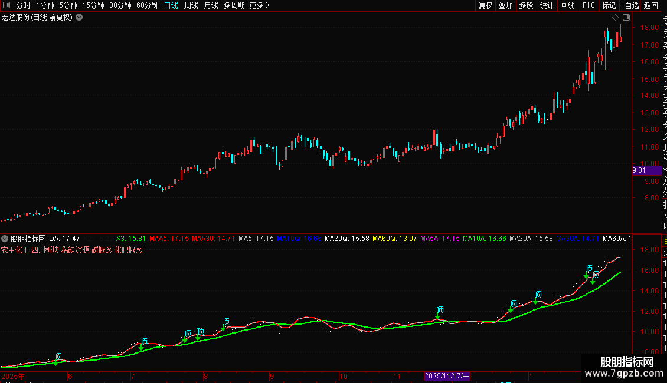Switch to 月线 monthly chart
This screenshot has height=383, width=667.
click(211, 5)
